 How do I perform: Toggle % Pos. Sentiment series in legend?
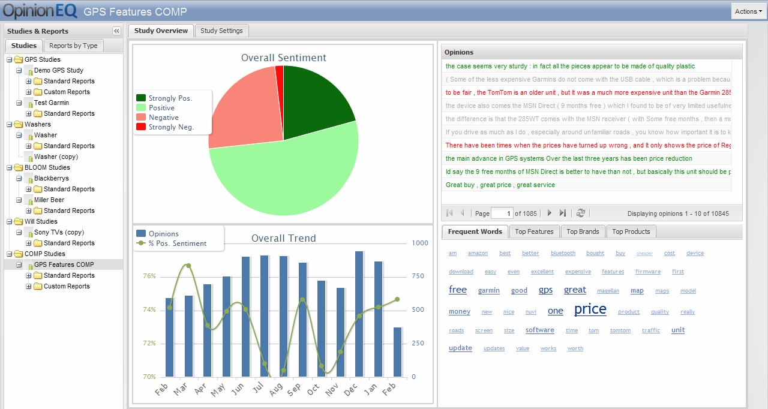tap(177, 243)
